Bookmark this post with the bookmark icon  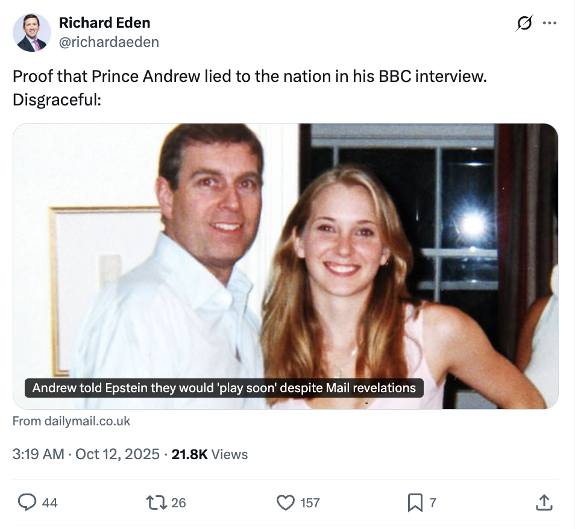pos(415,502)
